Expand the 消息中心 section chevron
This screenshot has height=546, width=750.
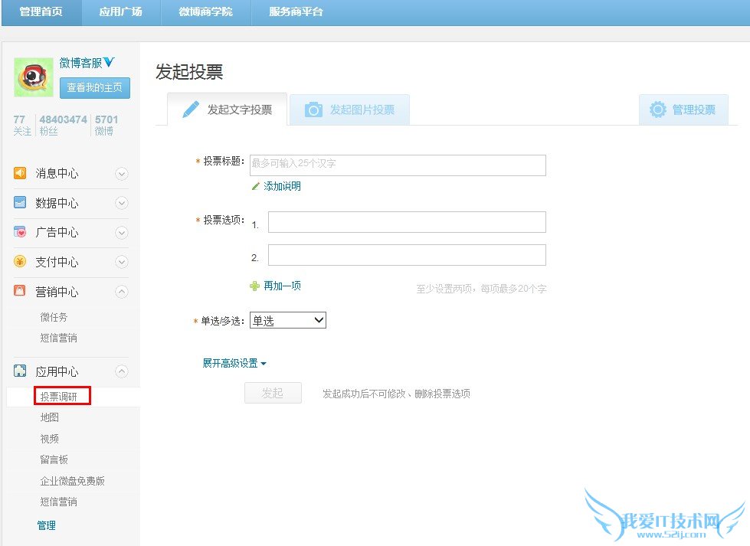point(121,174)
